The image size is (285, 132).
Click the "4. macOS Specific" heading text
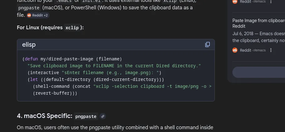(44, 116)
